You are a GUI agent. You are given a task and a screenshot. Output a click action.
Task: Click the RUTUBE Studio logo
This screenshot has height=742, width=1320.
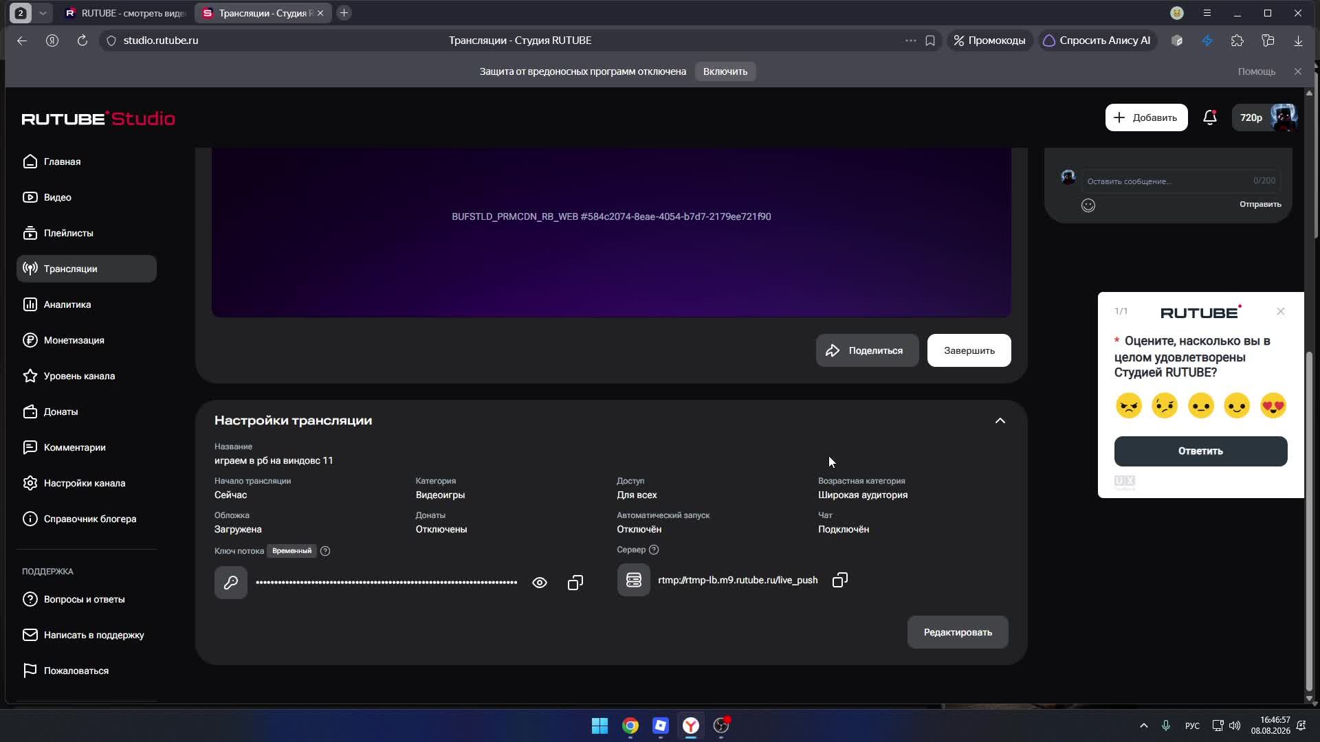tap(98, 118)
